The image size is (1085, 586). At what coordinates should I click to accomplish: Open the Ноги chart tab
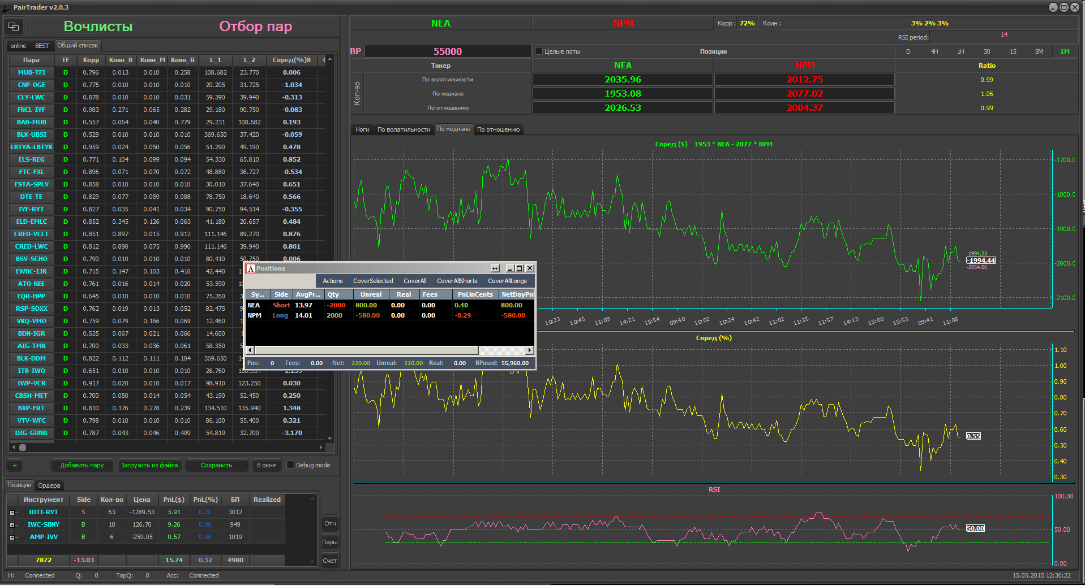[x=362, y=129]
